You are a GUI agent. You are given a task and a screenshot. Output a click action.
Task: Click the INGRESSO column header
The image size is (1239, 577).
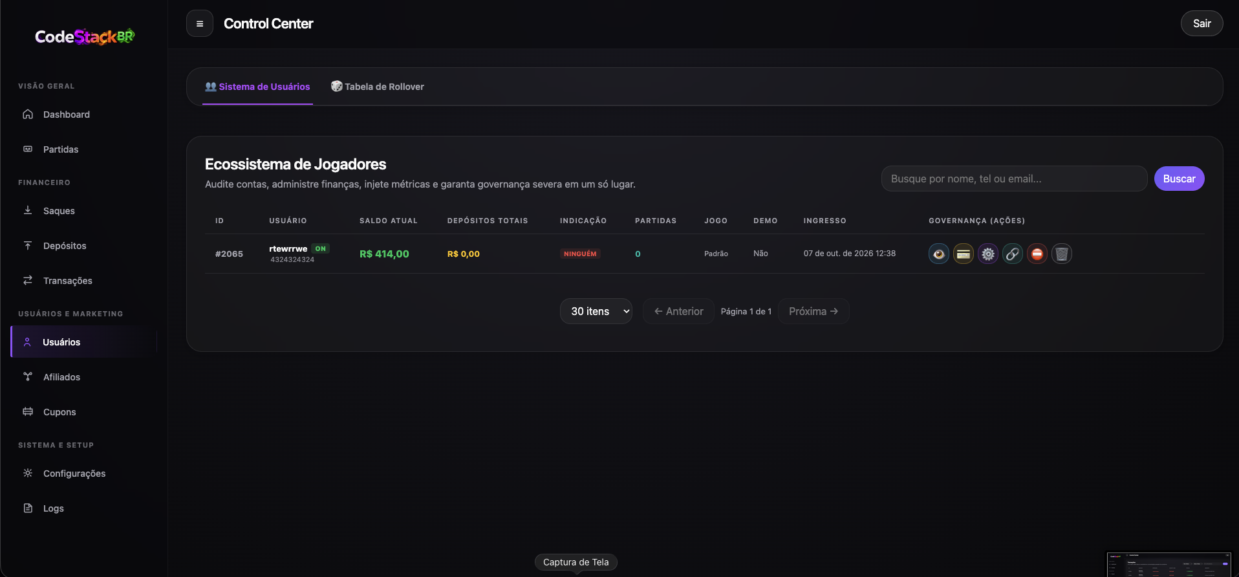click(825, 221)
